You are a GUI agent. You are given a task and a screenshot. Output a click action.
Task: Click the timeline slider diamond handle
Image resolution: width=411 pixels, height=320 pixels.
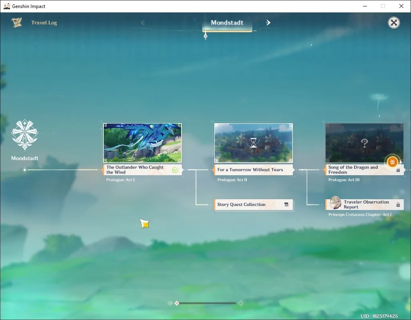click(x=177, y=303)
